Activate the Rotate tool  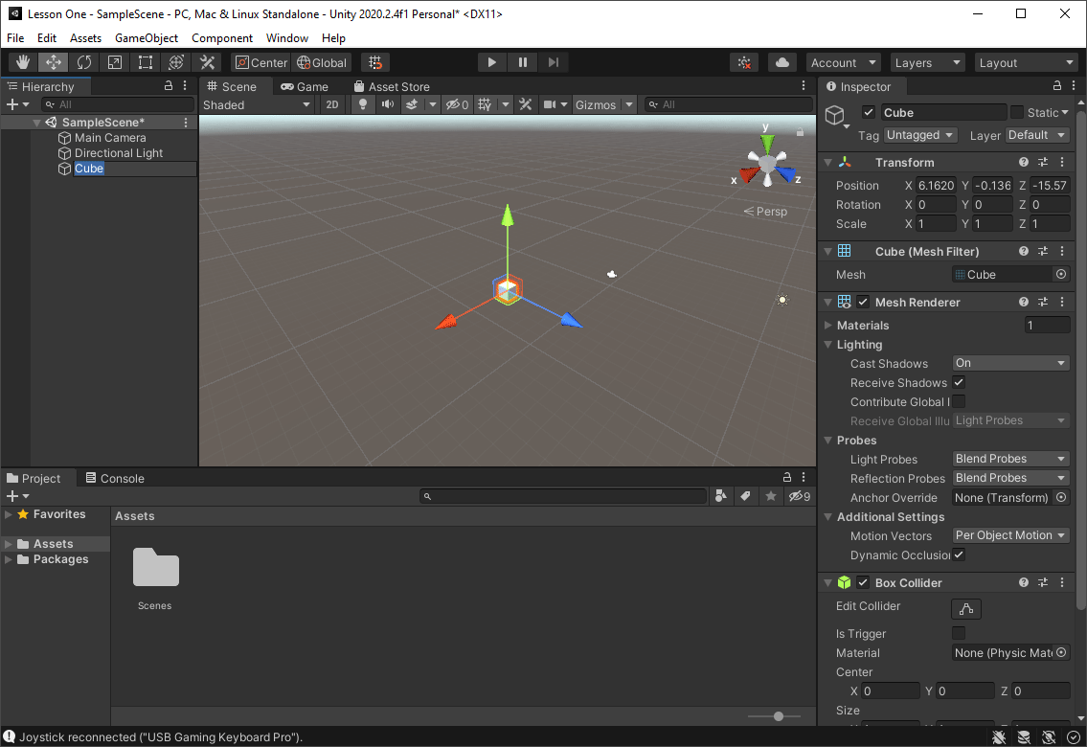(x=84, y=61)
